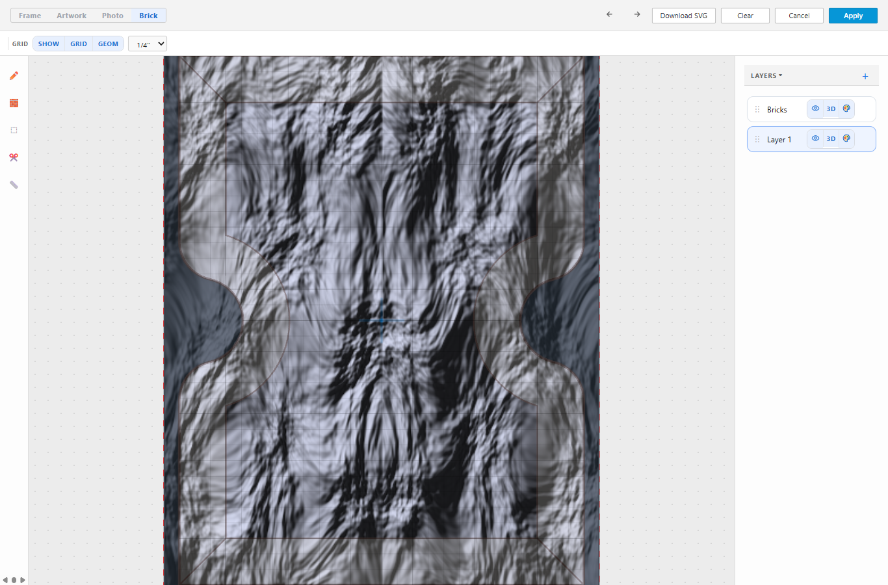Viewport: 888px width, 585px height.
Task: Click the Cancel button
Action: pyautogui.click(x=799, y=16)
